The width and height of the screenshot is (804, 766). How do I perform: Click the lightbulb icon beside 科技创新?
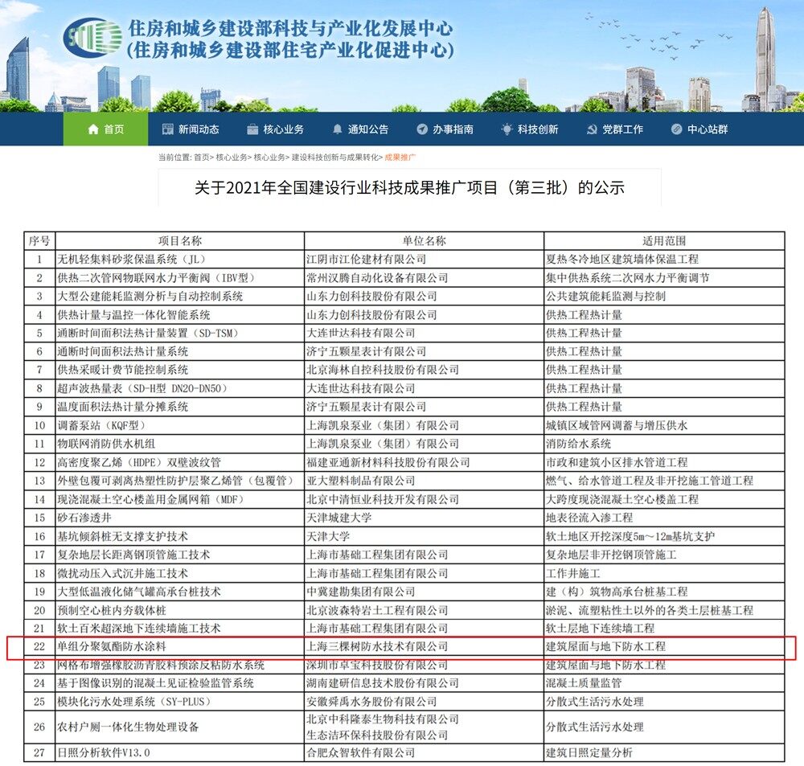(x=507, y=129)
